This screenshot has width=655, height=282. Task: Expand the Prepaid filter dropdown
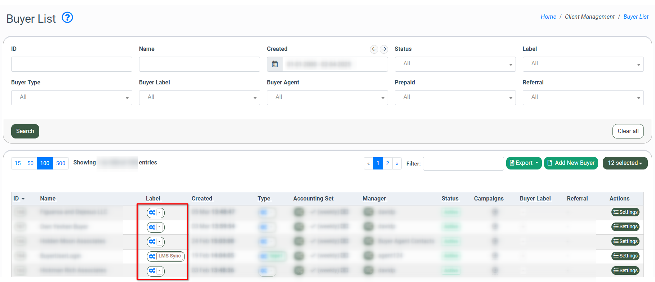pyautogui.click(x=455, y=98)
